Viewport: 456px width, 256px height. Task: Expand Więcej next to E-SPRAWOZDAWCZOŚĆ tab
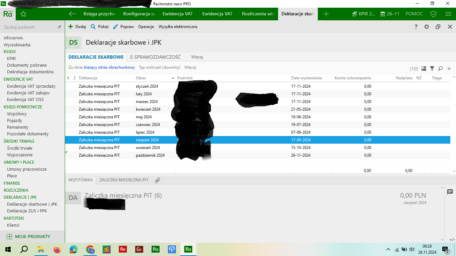point(197,57)
